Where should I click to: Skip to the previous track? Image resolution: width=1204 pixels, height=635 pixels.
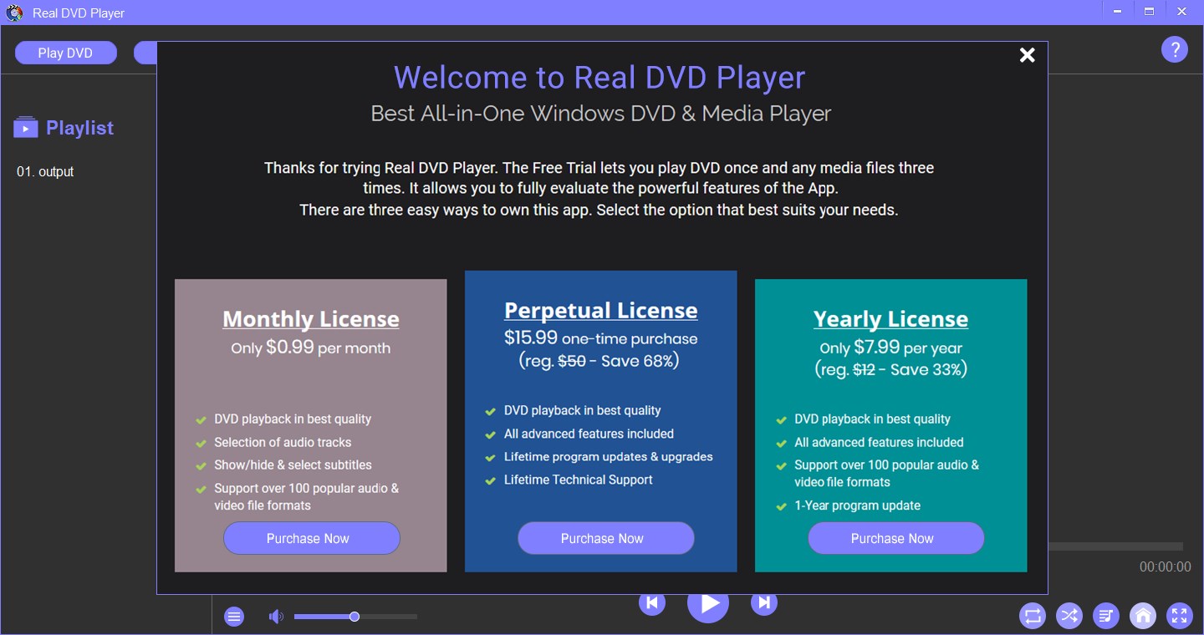click(x=652, y=604)
